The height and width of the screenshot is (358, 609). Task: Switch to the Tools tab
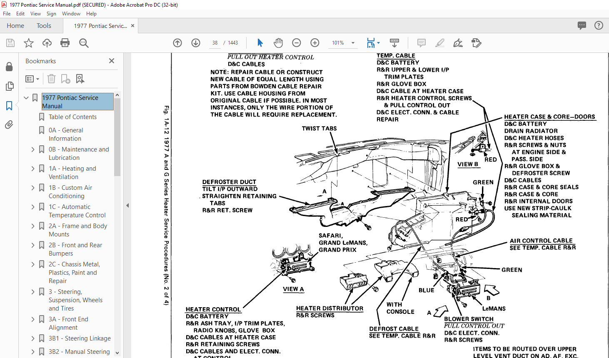coord(44,26)
